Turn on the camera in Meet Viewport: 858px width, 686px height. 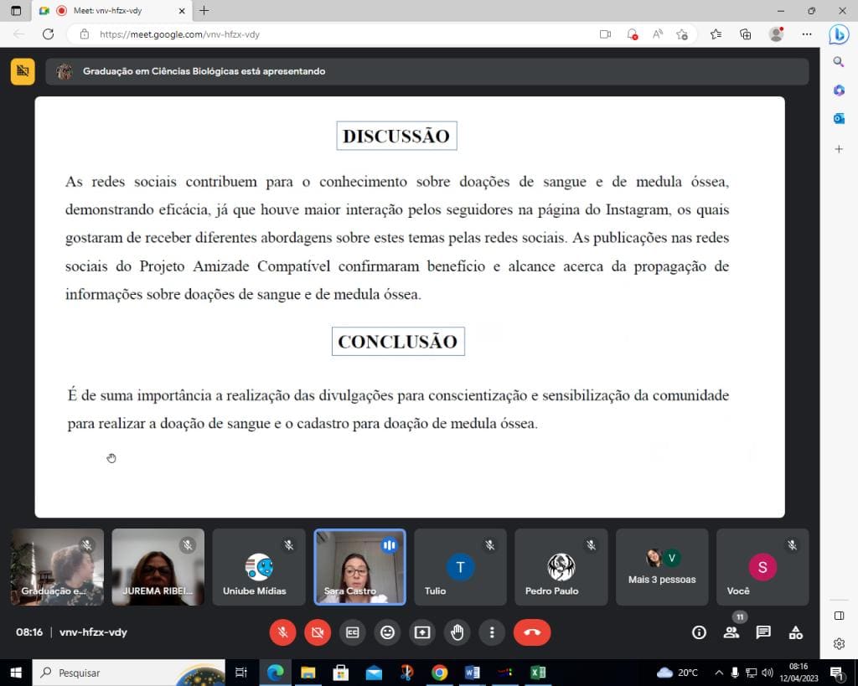click(318, 632)
